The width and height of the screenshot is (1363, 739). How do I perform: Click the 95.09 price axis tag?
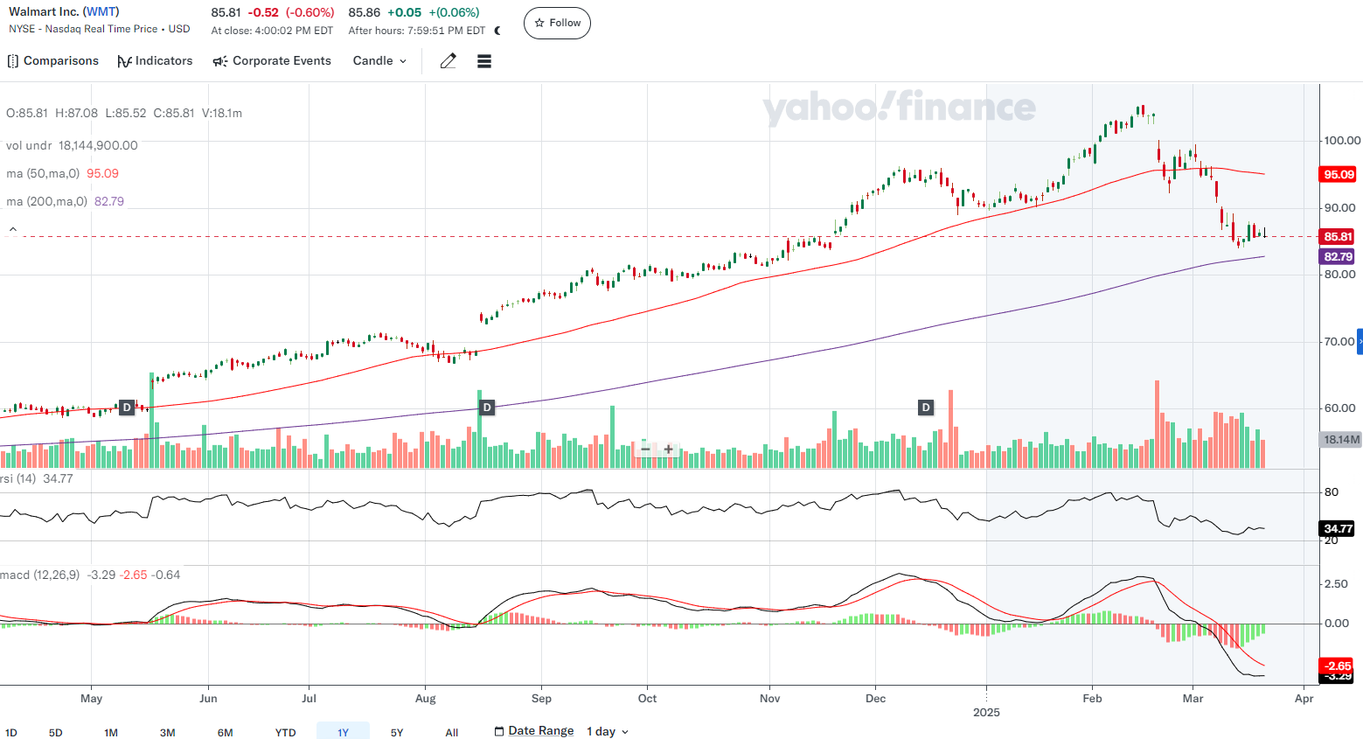[x=1339, y=174]
